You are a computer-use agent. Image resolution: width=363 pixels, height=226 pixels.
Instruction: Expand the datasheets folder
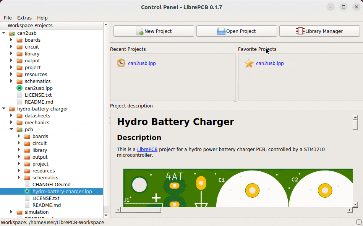[x=11, y=115]
